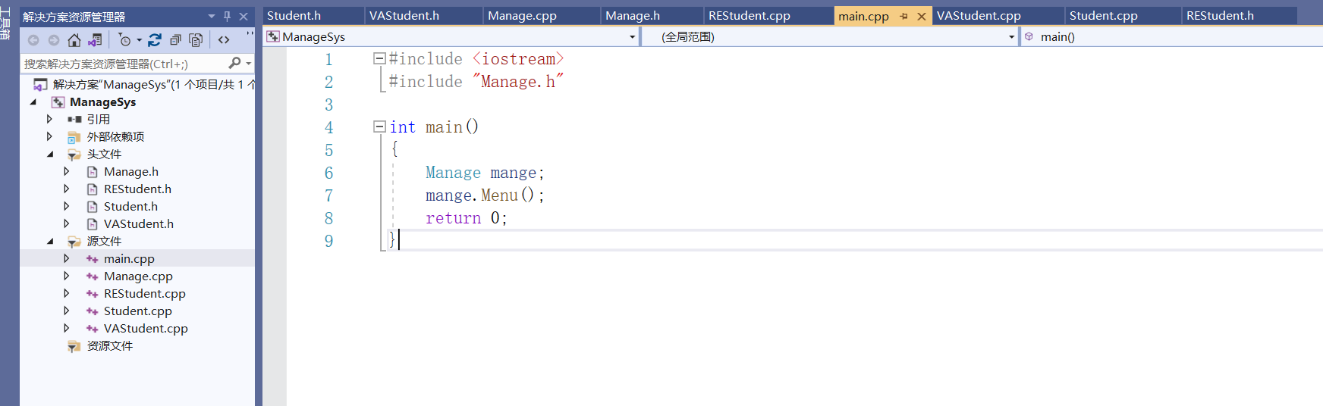
Task: Collapse the main() function code block
Action: coord(379,126)
